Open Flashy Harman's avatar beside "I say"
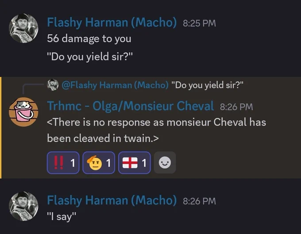This screenshot has width=301, height=234. (23, 207)
